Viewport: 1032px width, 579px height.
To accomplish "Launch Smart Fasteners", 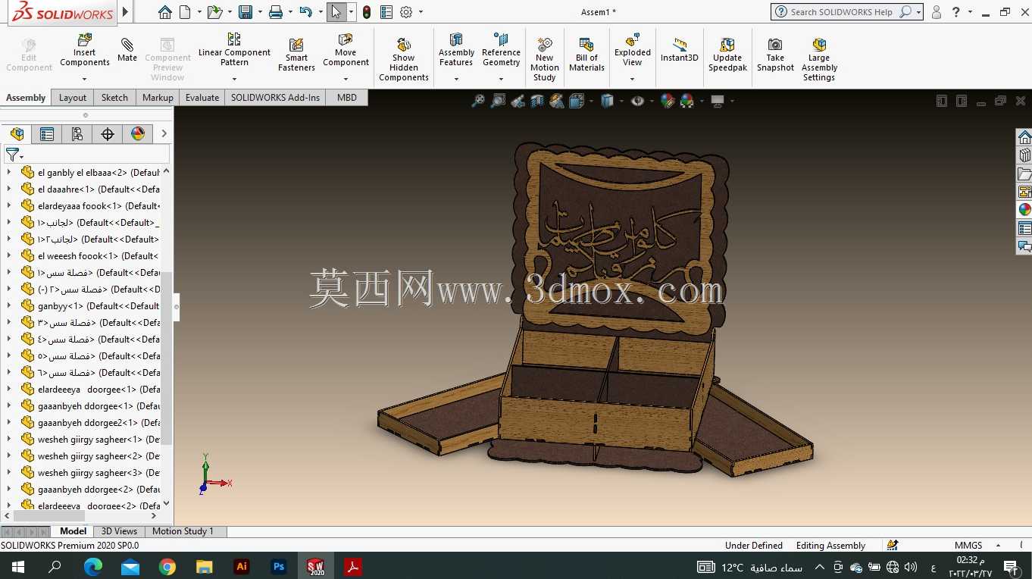I will tap(296, 55).
